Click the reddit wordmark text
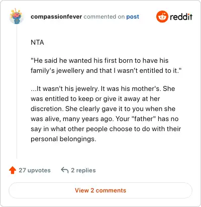Screen dimensions: 201x207 (181, 17)
